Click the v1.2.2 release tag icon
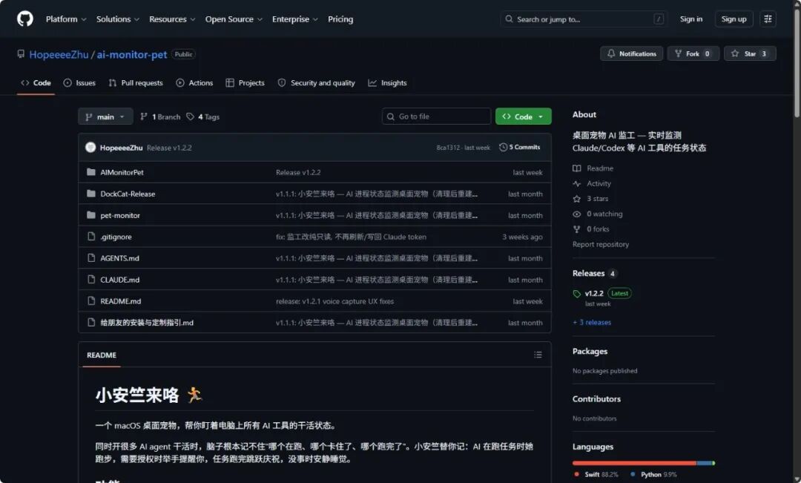801x483 pixels. coord(577,293)
